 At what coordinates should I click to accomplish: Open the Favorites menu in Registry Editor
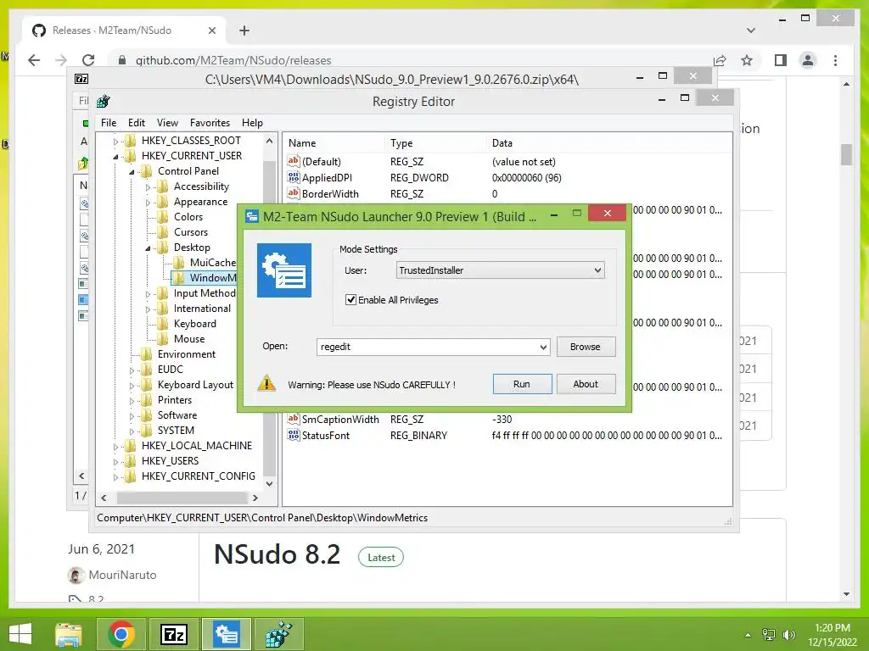(x=210, y=123)
